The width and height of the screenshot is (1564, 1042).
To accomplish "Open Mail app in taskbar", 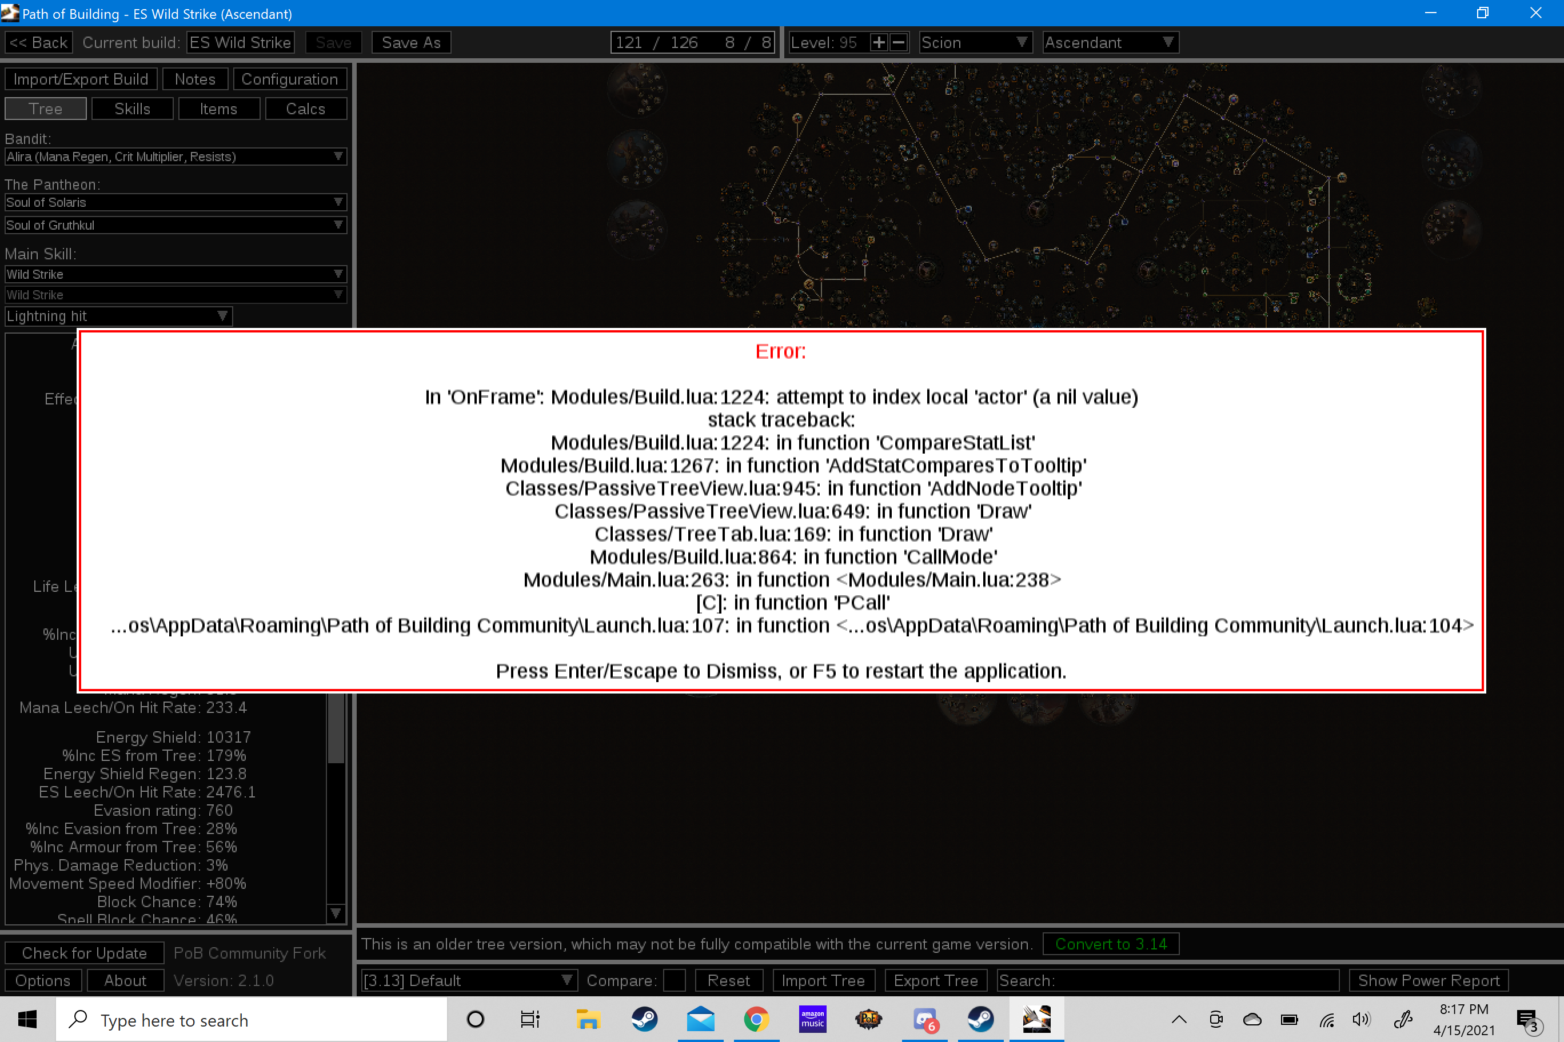I will [x=700, y=1019].
